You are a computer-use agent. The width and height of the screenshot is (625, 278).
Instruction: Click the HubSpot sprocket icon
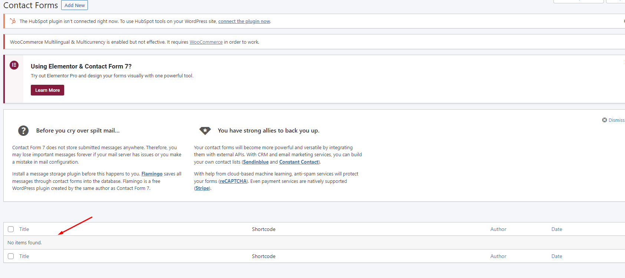(13, 21)
